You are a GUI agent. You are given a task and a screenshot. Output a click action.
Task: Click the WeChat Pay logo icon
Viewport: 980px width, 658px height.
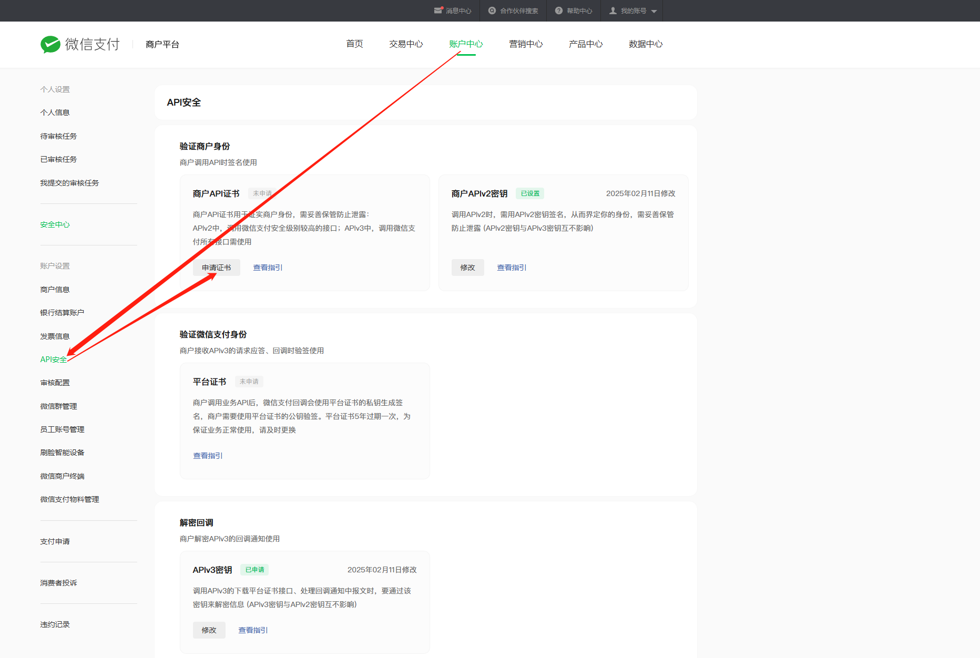coord(50,44)
